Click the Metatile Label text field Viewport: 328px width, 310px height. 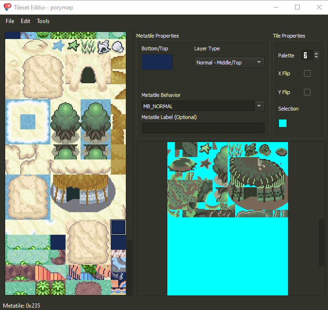tap(203, 128)
